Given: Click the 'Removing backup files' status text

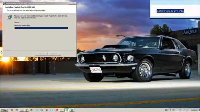Looking at the screenshot, I should [x=22, y=26].
